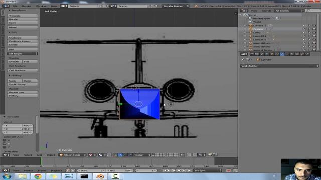321x180 pixels.
Task: Open the Help menu
Action: 54,6
